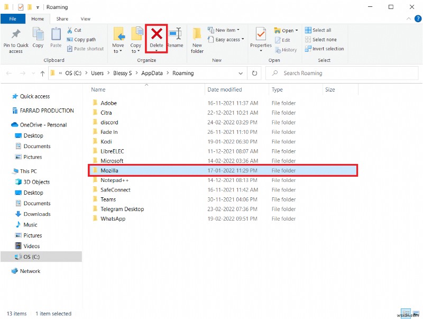The height and width of the screenshot is (319, 423).
Task: Switch to the Share ribbon tab
Action: (62, 18)
